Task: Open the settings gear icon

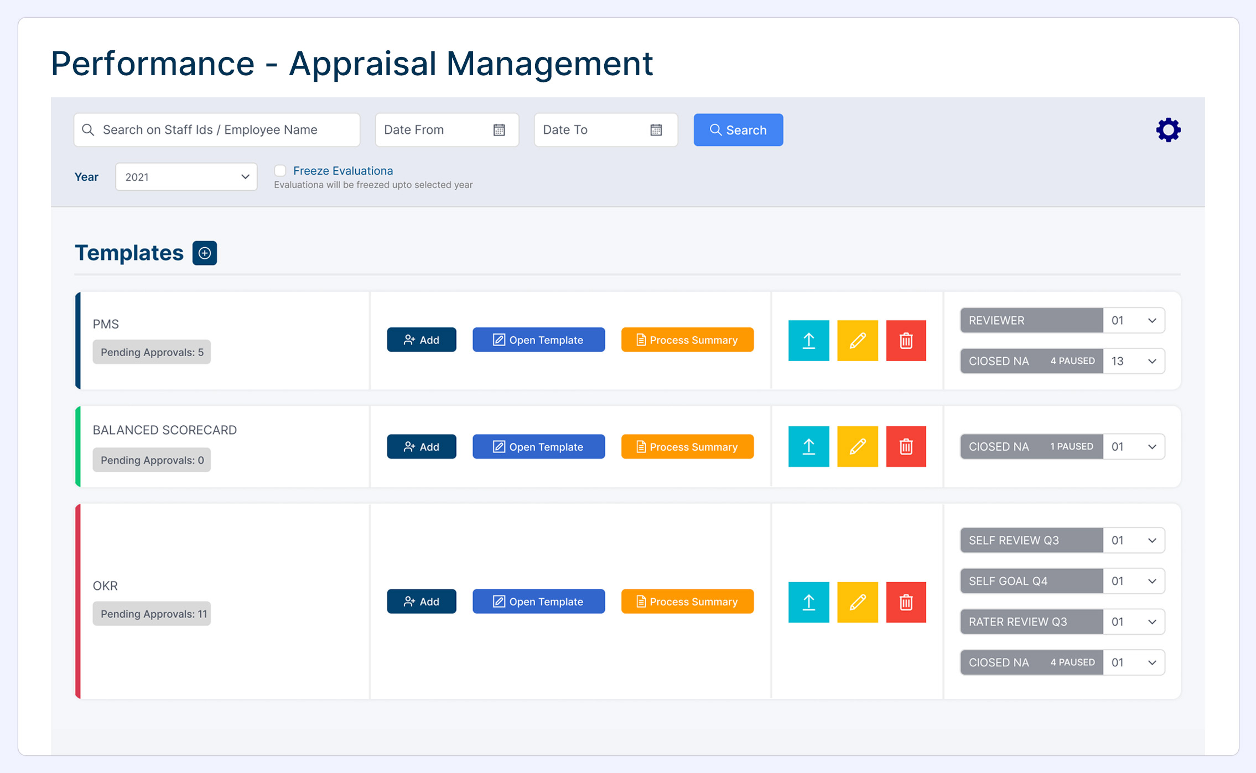Action: point(1168,130)
